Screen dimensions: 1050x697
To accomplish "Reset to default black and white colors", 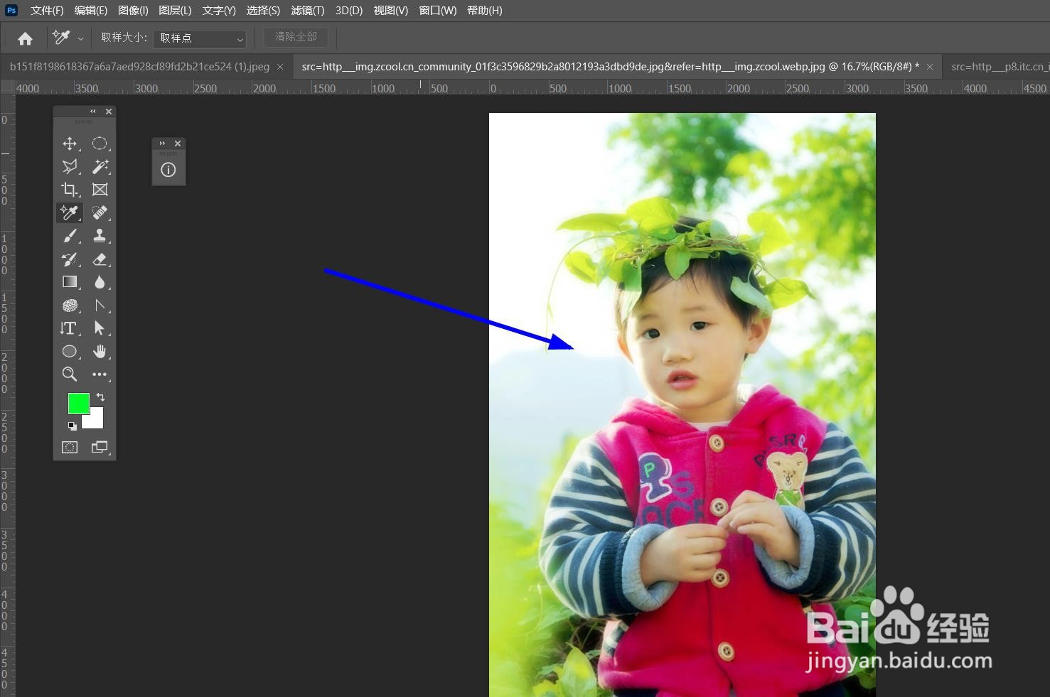I will (x=72, y=426).
